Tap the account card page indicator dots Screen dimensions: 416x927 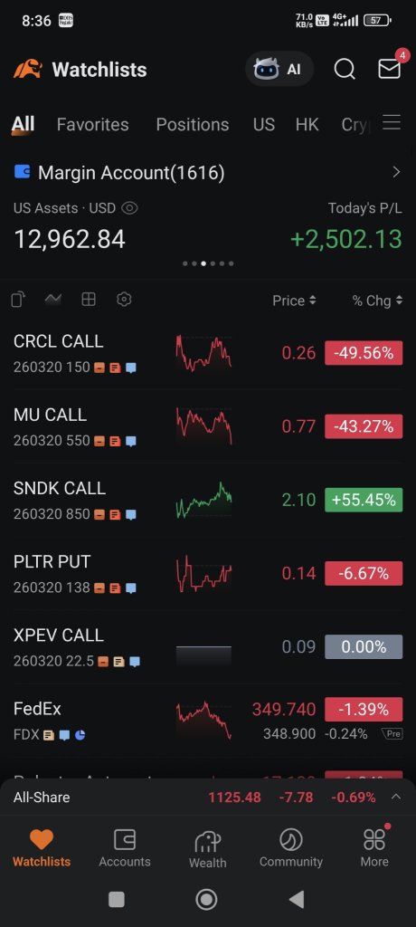[208, 263]
